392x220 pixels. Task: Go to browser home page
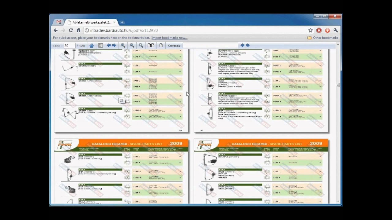[78, 30]
